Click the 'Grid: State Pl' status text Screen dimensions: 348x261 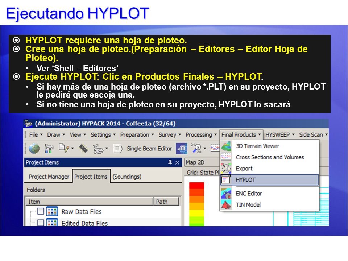[x=203, y=173]
